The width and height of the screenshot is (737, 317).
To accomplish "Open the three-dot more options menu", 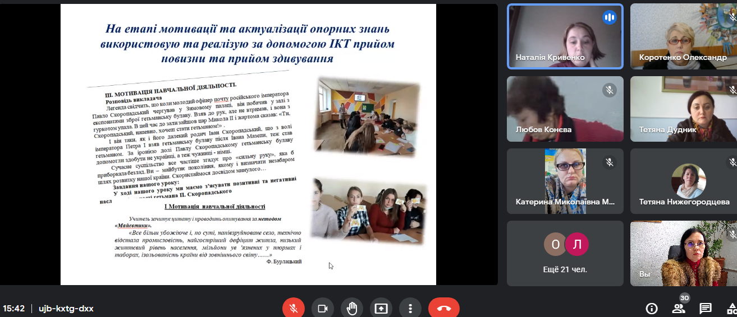I will pyautogui.click(x=410, y=309).
